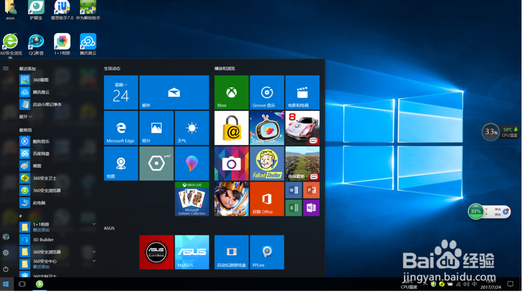524x295 pixels.
Task: Open the 护眼宝 desktop shortcut
Action: 36,10
